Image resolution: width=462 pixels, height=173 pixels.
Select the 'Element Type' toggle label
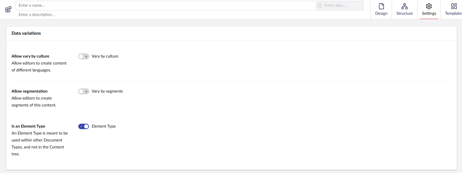pos(104,126)
